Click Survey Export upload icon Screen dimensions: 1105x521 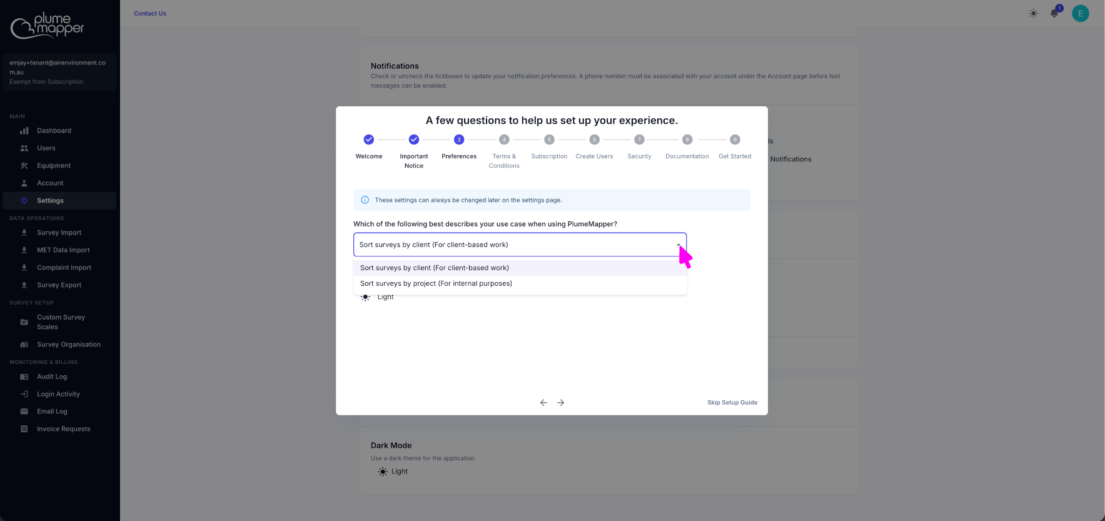click(24, 285)
